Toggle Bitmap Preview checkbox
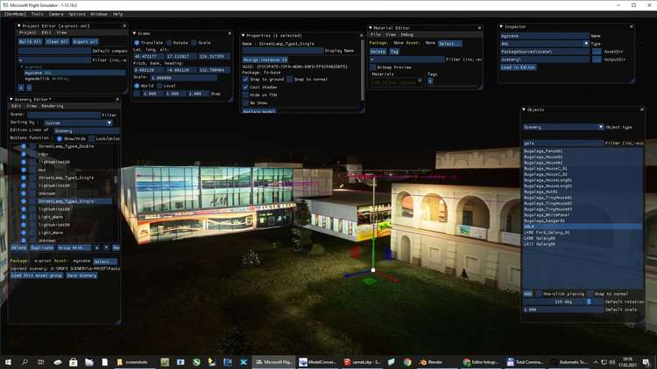The image size is (657, 369). pos(373,67)
